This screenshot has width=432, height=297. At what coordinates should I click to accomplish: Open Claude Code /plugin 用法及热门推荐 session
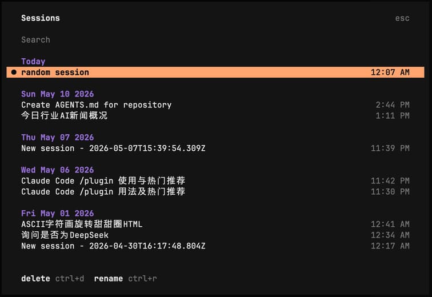coord(215,191)
